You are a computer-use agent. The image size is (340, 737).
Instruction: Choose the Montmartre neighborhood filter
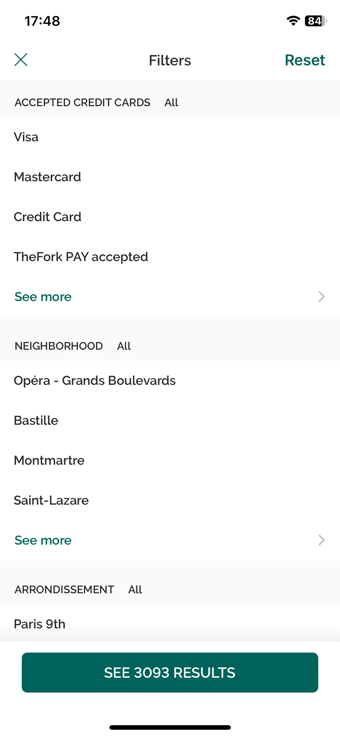[170, 460]
